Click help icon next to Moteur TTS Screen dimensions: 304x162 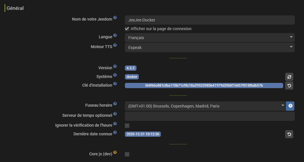point(115,45)
